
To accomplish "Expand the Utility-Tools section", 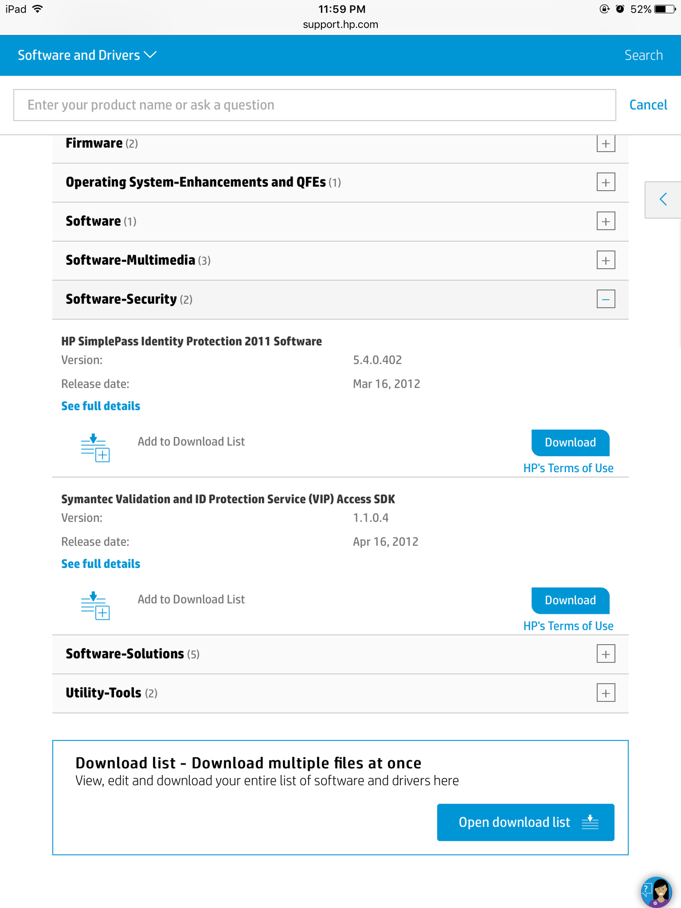I will point(605,693).
